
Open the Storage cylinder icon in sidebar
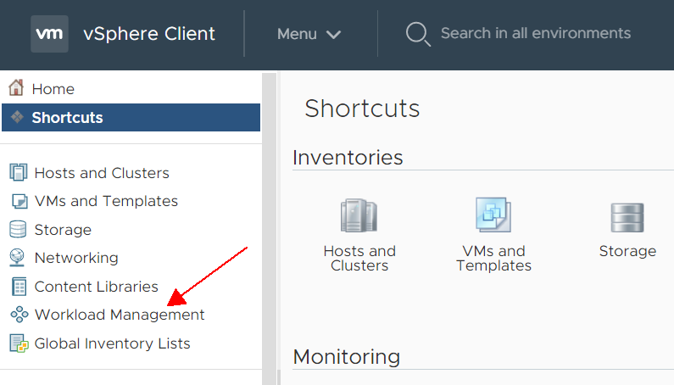18,229
